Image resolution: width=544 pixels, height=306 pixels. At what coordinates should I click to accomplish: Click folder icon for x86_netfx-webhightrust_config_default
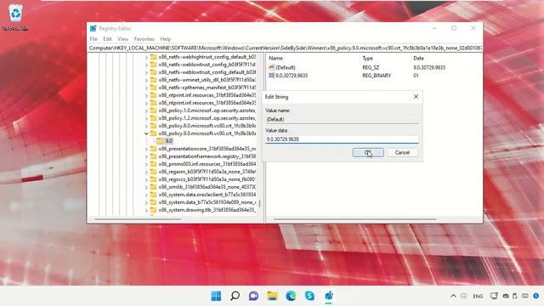point(153,57)
